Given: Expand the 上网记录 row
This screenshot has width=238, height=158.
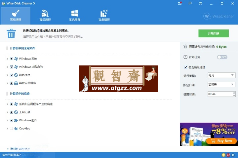Looking at the screenshot, I should tap(7, 112).
